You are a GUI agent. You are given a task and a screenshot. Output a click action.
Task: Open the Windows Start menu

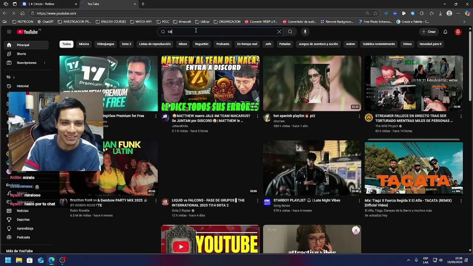coord(8,260)
